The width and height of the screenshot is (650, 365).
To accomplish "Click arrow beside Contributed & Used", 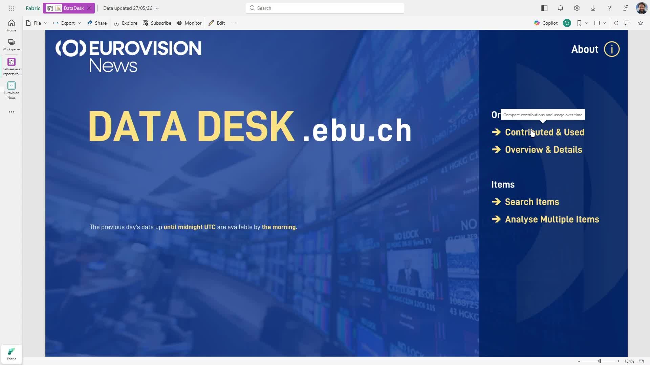I will (496, 132).
